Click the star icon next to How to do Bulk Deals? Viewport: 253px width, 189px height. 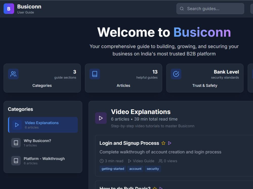click(155, 188)
